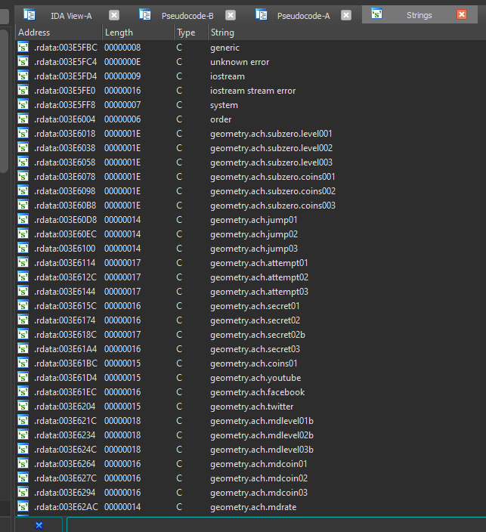Click string icon for geometry.ach.mdrate row
Screen dimensions: 486x532
click(23, 506)
